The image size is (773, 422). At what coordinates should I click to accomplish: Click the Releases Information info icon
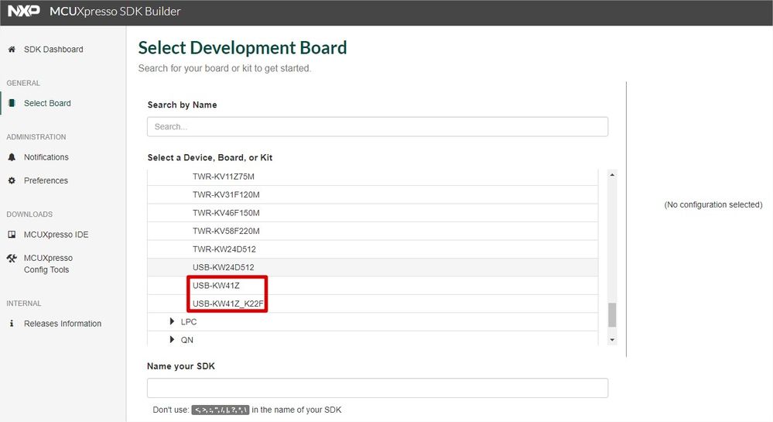coord(12,324)
